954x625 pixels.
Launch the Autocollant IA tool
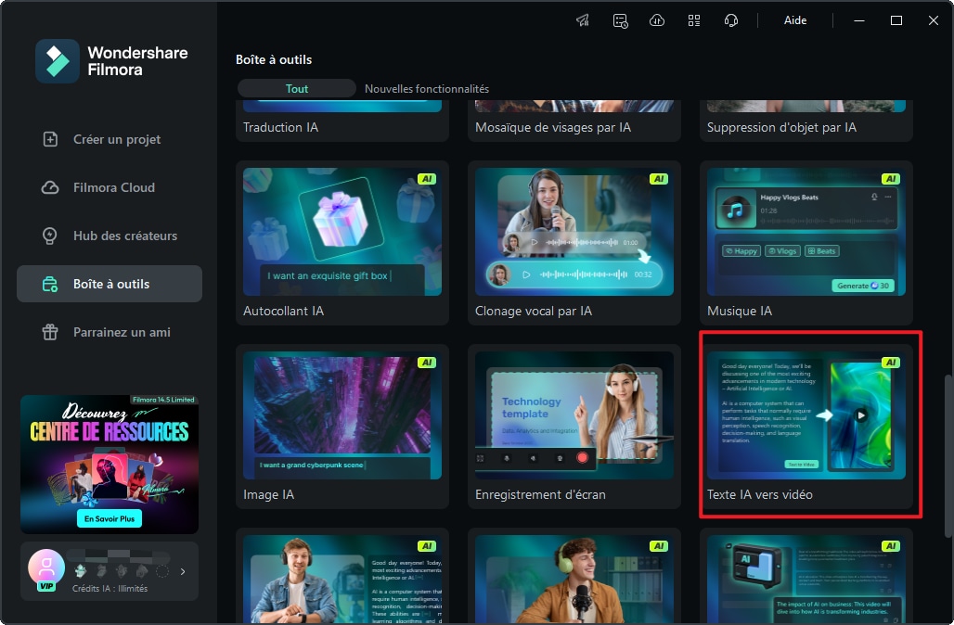342,243
